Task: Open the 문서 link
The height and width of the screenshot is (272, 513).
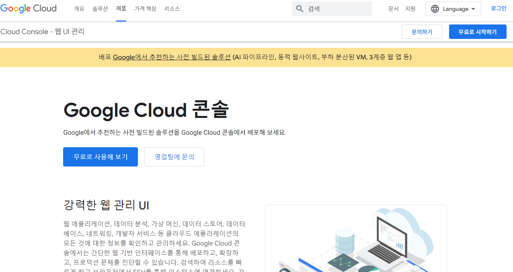Action: (394, 8)
